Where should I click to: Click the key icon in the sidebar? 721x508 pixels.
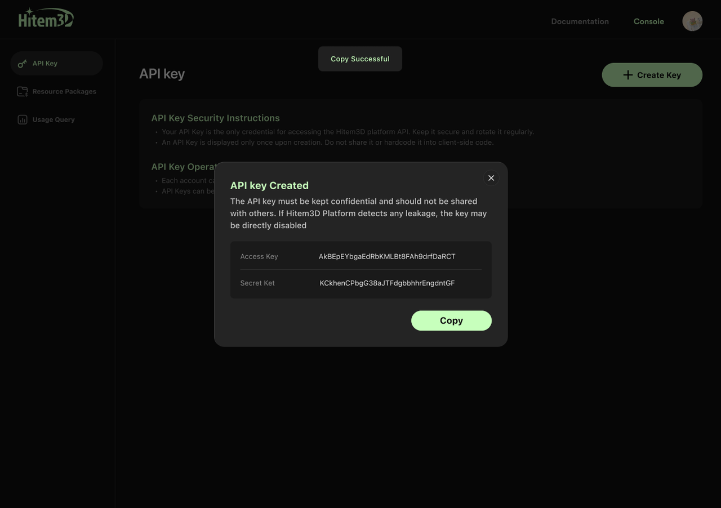(x=22, y=64)
